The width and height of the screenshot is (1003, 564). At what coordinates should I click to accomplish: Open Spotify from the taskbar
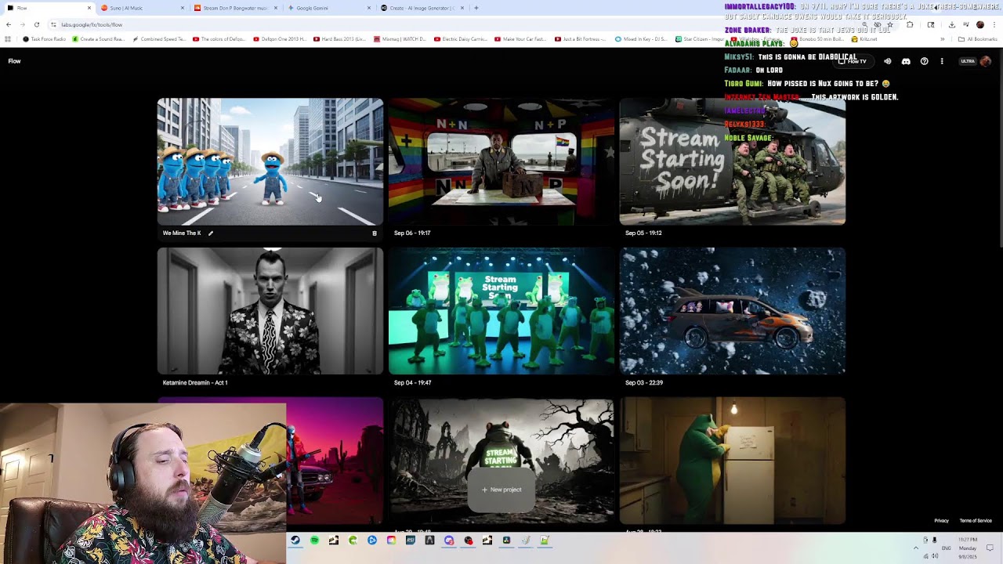pos(314,540)
